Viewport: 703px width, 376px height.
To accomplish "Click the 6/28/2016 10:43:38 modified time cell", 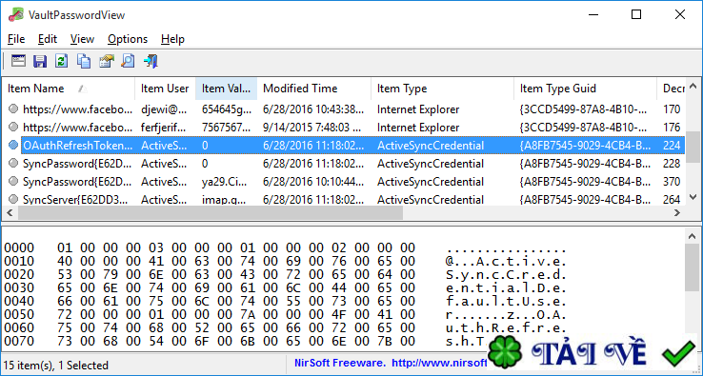I will (313, 109).
